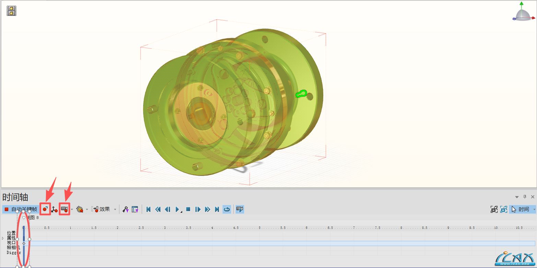This screenshot has height=268, width=537.
Task: Click the set position keyframe icon
Action: (55, 209)
